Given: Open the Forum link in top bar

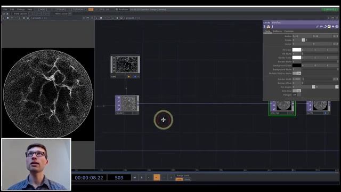Looking at the screenshot, I should click(61, 10).
